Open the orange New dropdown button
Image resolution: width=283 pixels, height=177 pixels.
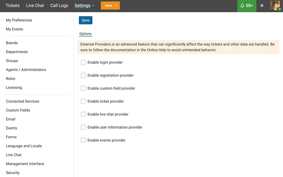pyautogui.click(x=110, y=6)
